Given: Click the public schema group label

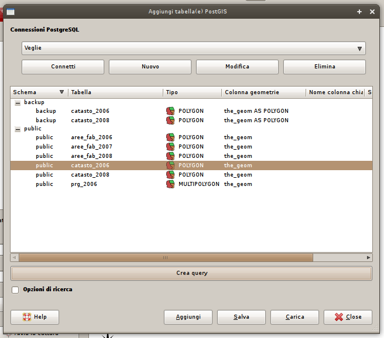Looking at the screenshot, I should (33, 129).
